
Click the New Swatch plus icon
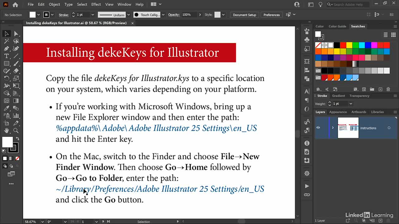pos(380,89)
